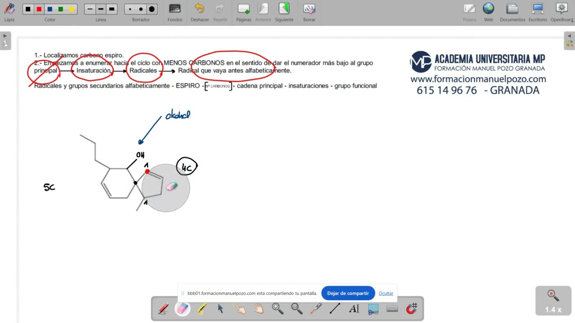The image size is (575, 323).
Task: Click www.formacionmanuelpozo.com text
Action: 478,79
